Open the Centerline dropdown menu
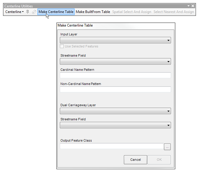The image size is (199, 172). point(14,12)
